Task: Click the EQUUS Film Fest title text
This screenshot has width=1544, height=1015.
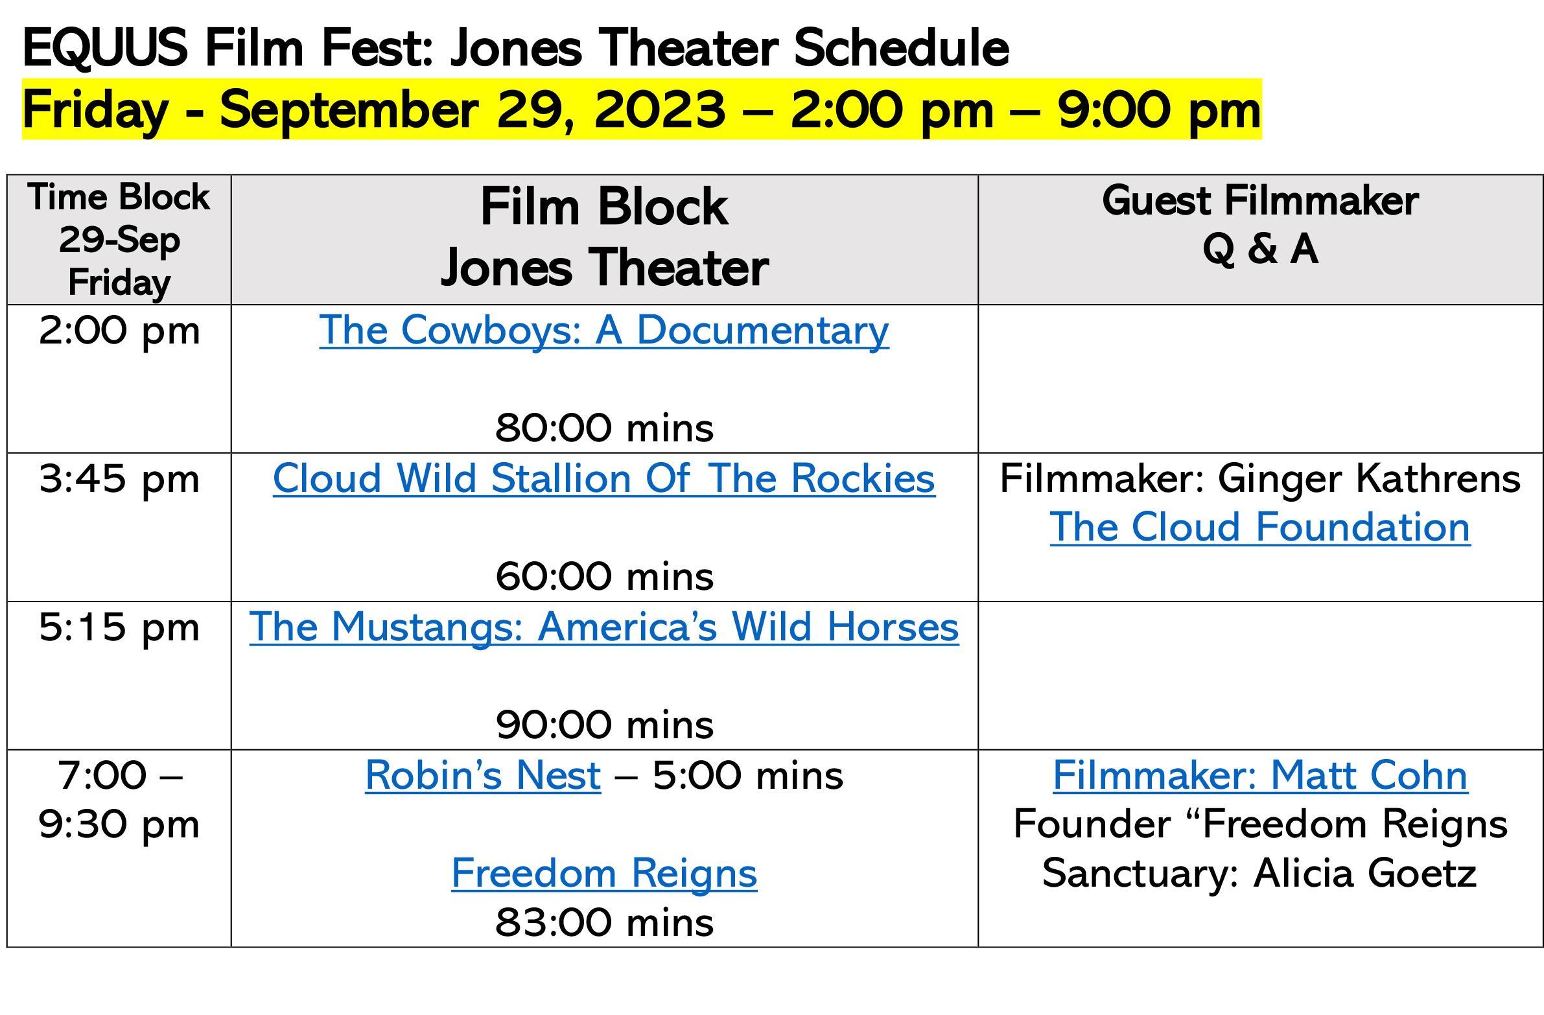Action: coord(516,47)
